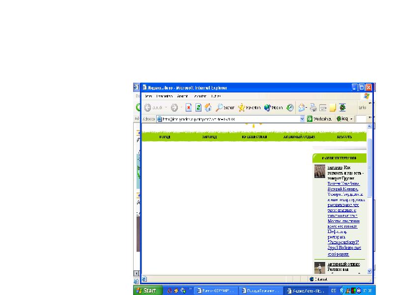Open the Favoriten star panel
The image size is (393, 295).
[x=250, y=107]
